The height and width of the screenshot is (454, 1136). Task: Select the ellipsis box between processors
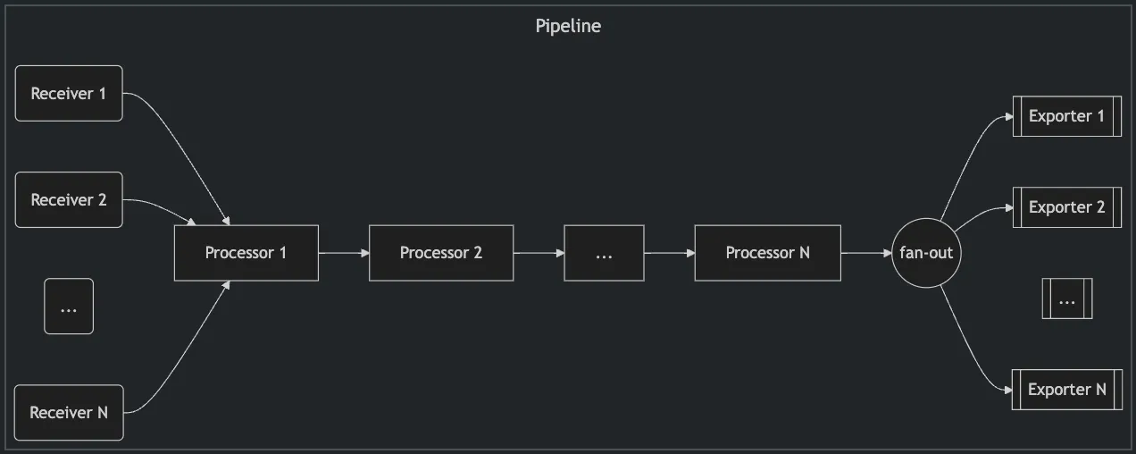[x=604, y=253]
